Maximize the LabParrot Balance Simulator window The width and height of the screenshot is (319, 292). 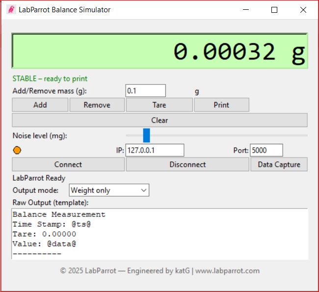tap(274, 9)
